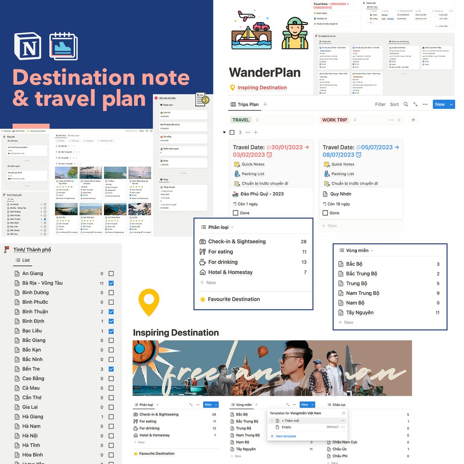Click the page icon next to Bắc Bộ
Viewport: 464px width, 464px height.
point(341,264)
